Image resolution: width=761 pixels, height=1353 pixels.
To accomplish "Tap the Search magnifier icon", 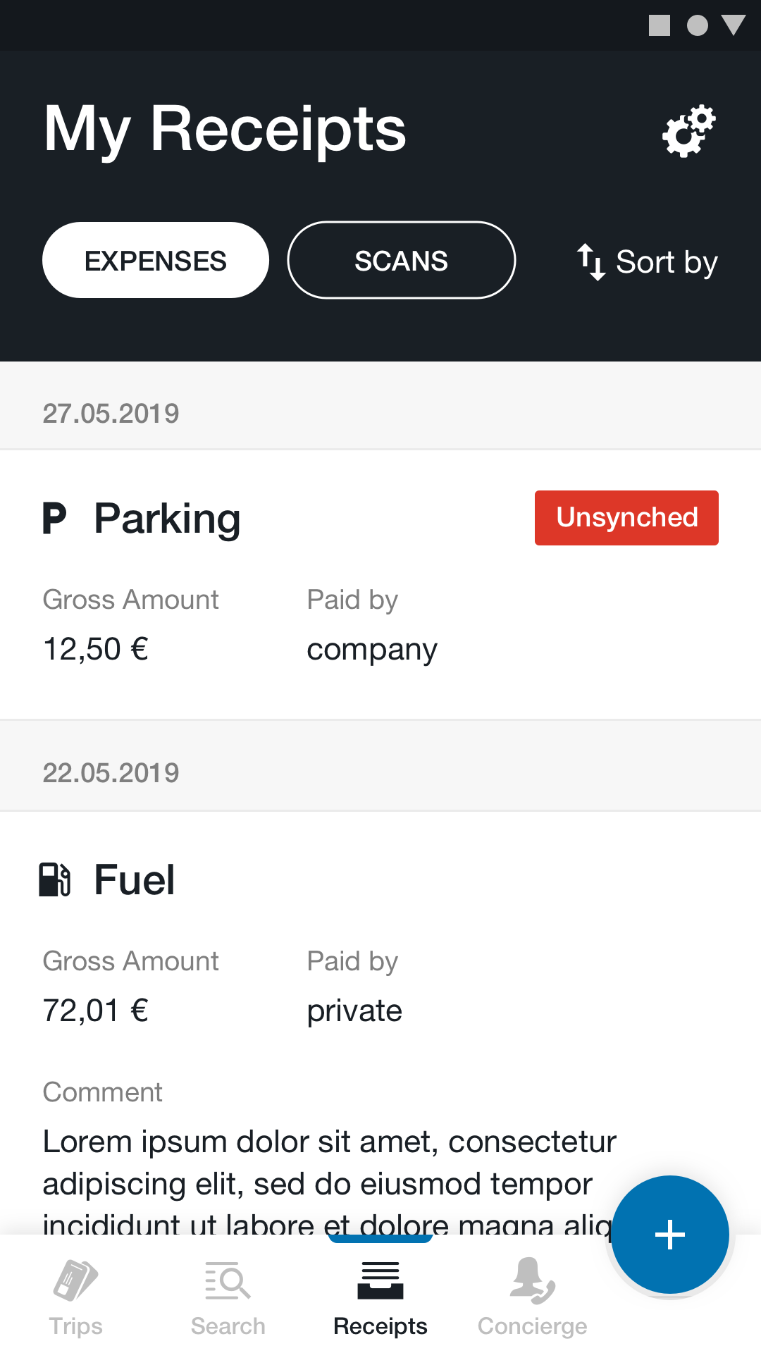I will click(x=228, y=1280).
